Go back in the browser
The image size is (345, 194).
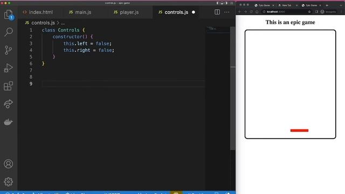click(x=239, y=12)
